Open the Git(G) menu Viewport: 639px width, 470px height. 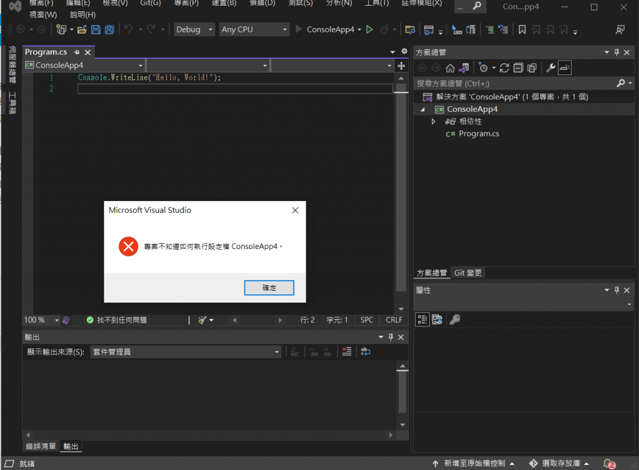pos(150,3)
